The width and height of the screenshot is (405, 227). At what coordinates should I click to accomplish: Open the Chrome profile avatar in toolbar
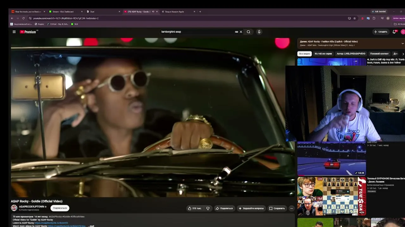[388, 18]
